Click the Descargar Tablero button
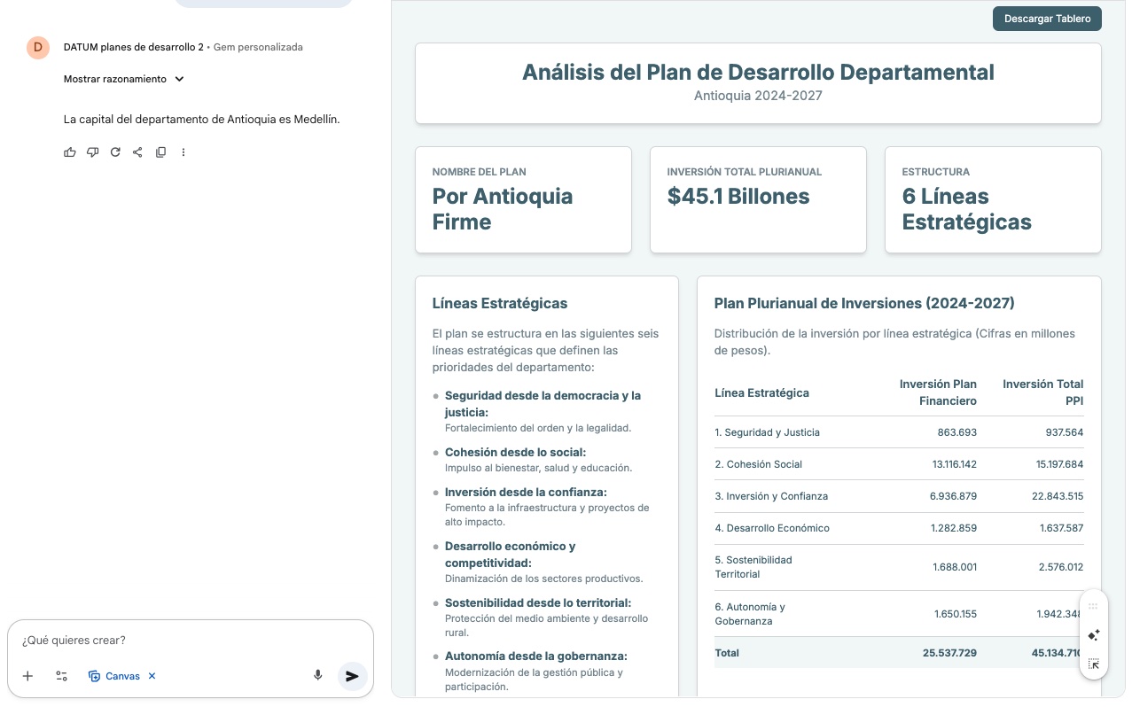The width and height of the screenshot is (1132, 707). [x=1047, y=19]
